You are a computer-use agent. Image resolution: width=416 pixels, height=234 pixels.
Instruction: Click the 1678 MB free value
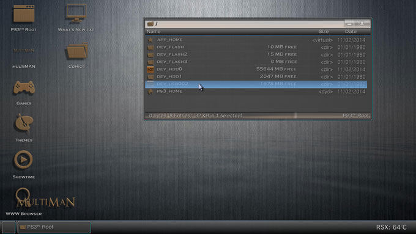(x=278, y=84)
